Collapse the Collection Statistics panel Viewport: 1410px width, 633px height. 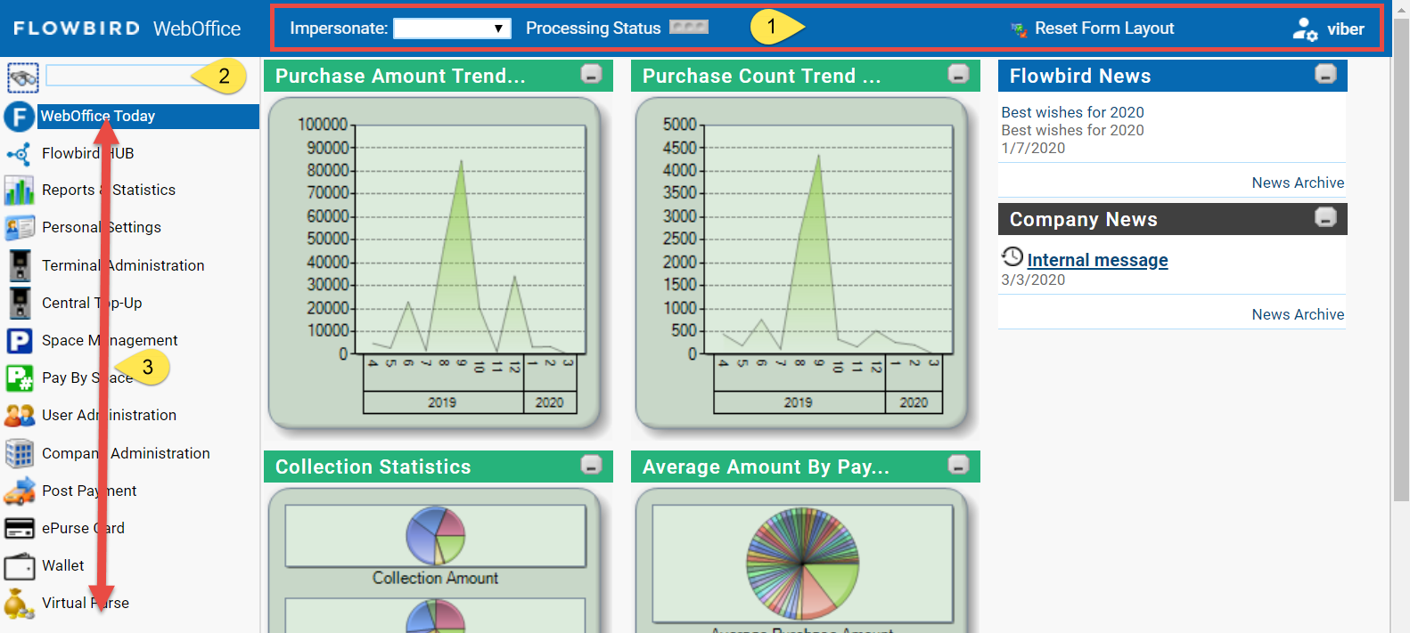(592, 465)
